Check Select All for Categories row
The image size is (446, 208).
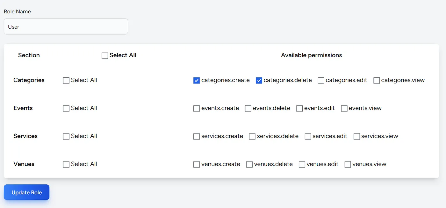pyautogui.click(x=66, y=81)
